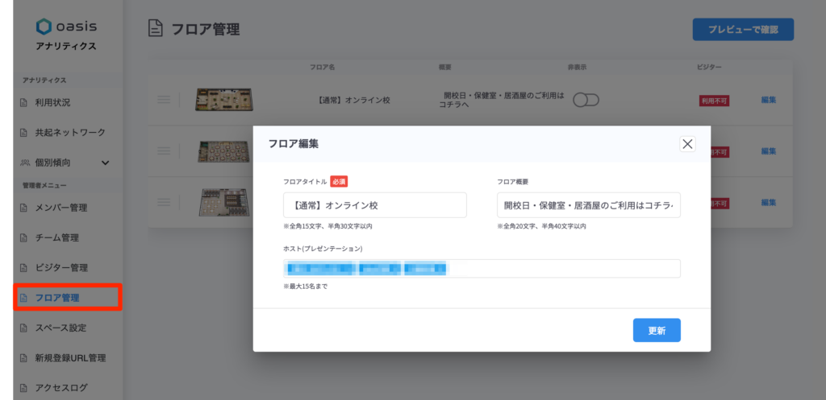Click the プレビューで確認 button
826x400 pixels.
coord(742,30)
